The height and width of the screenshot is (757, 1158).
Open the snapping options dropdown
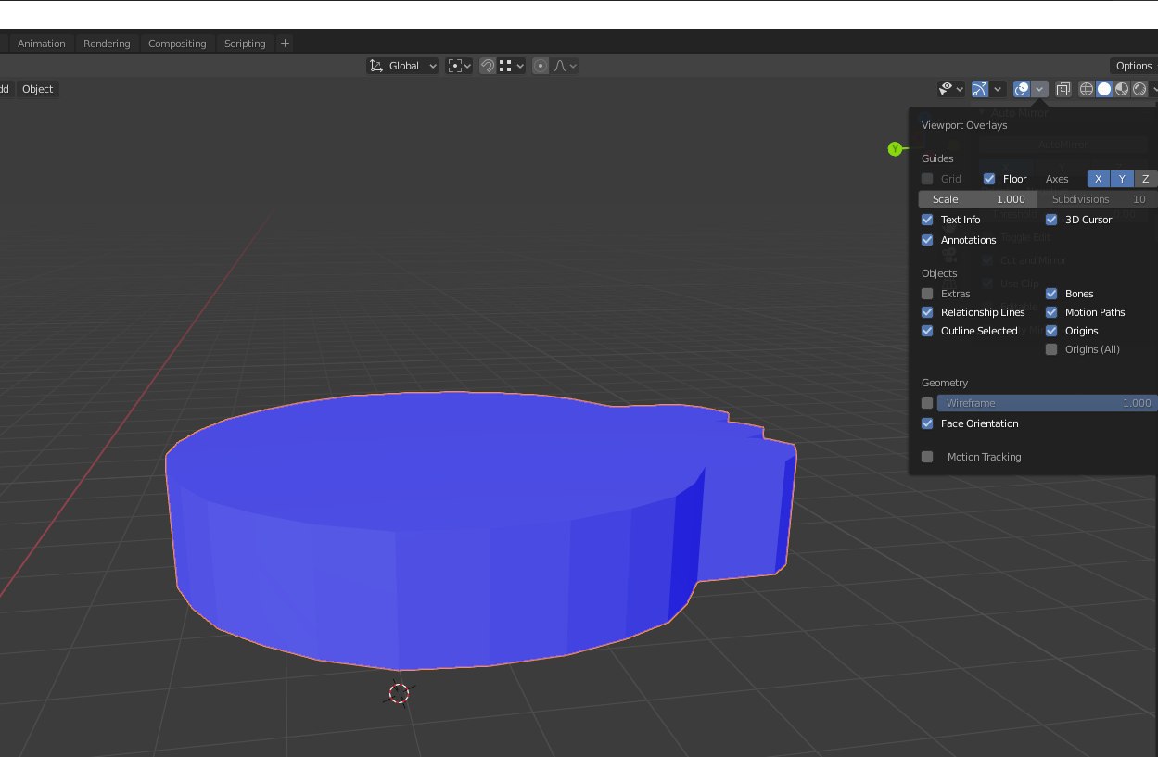(512, 66)
